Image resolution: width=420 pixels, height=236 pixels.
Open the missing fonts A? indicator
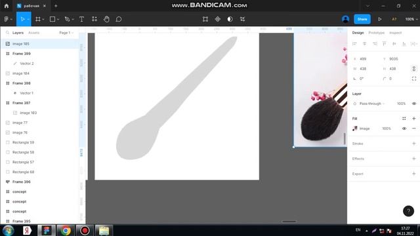(x=394, y=19)
